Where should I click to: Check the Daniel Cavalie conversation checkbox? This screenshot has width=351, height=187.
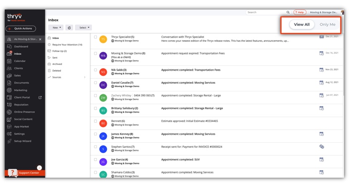(x=96, y=83)
